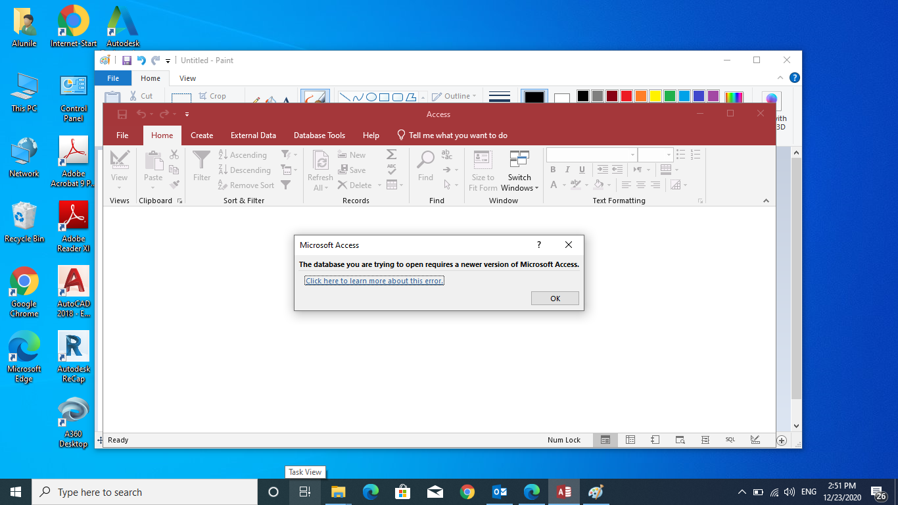Click the Paint save icon in title bar

pyautogui.click(x=126, y=60)
